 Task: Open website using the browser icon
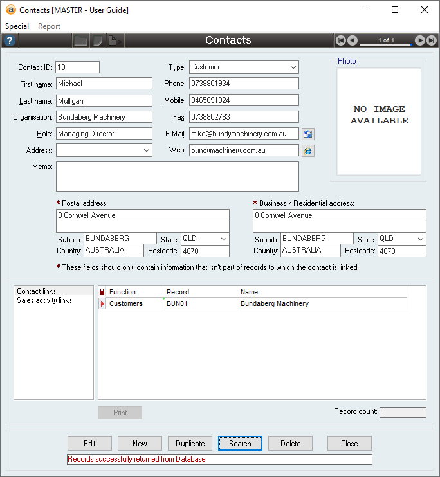click(308, 150)
